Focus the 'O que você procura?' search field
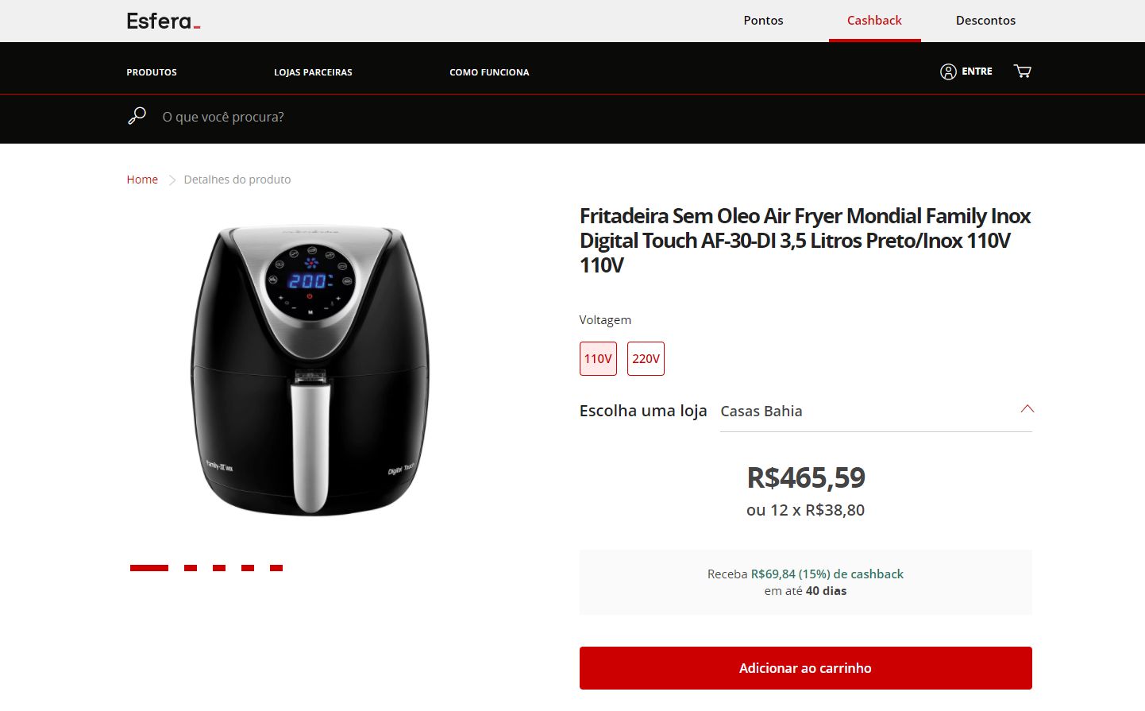This screenshot has height=711, width=1145. coord(556,117)
